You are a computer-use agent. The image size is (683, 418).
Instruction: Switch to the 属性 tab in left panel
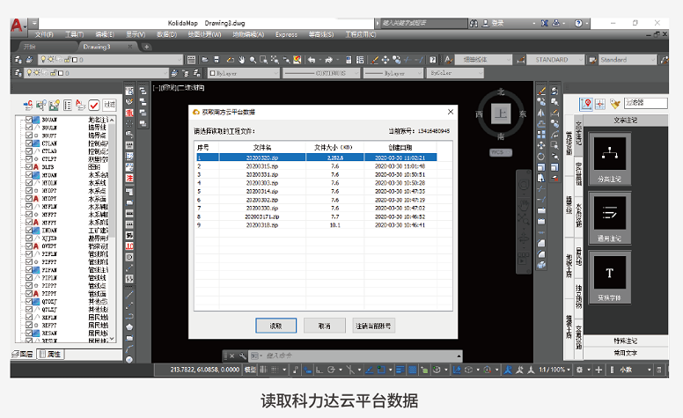click(x=50, y=354)
